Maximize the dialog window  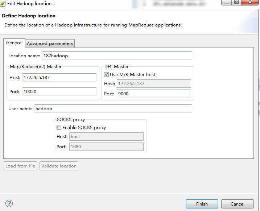pyautogui.click(x=236, y=2)
